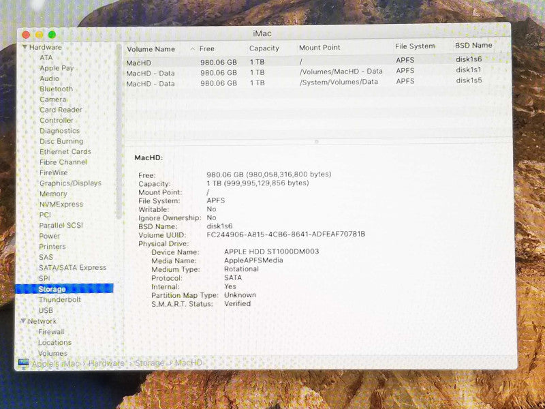Collapse the Network section triangle
The width and height of the screenshot is (545, 409).
[x=23, y=320]
